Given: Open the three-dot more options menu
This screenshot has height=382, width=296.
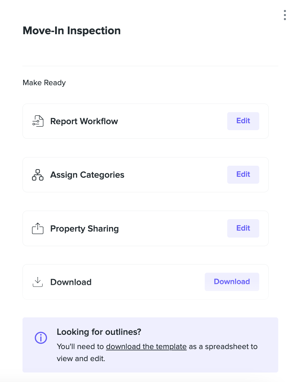Looking at the screenshot, I should [285, 15].
